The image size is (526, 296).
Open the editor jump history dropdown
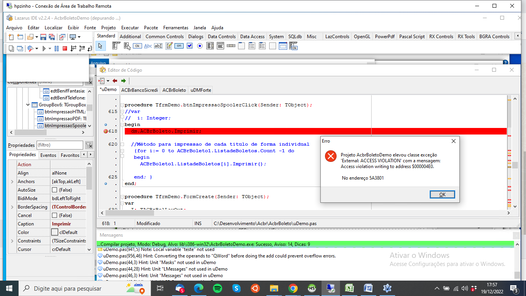click(108, 81)
